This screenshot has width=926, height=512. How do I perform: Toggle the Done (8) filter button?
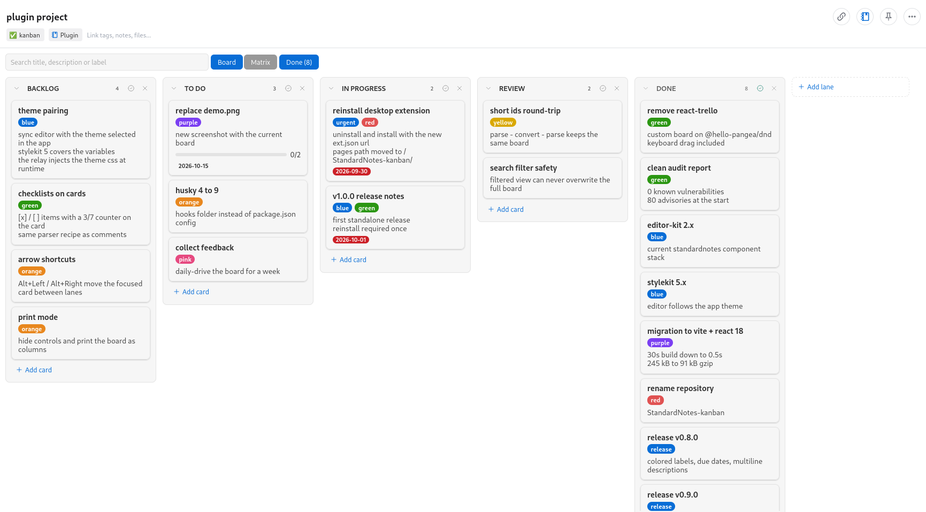click(299, 62)
